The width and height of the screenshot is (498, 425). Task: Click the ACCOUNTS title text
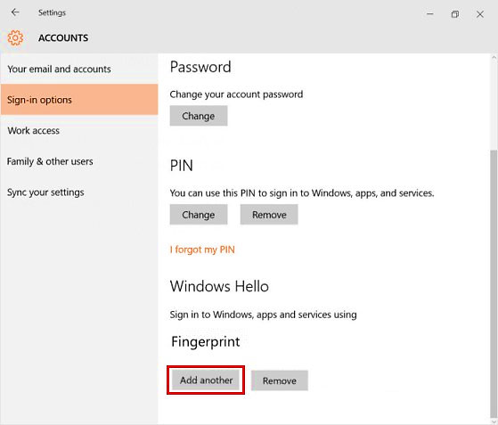[63, 37]
